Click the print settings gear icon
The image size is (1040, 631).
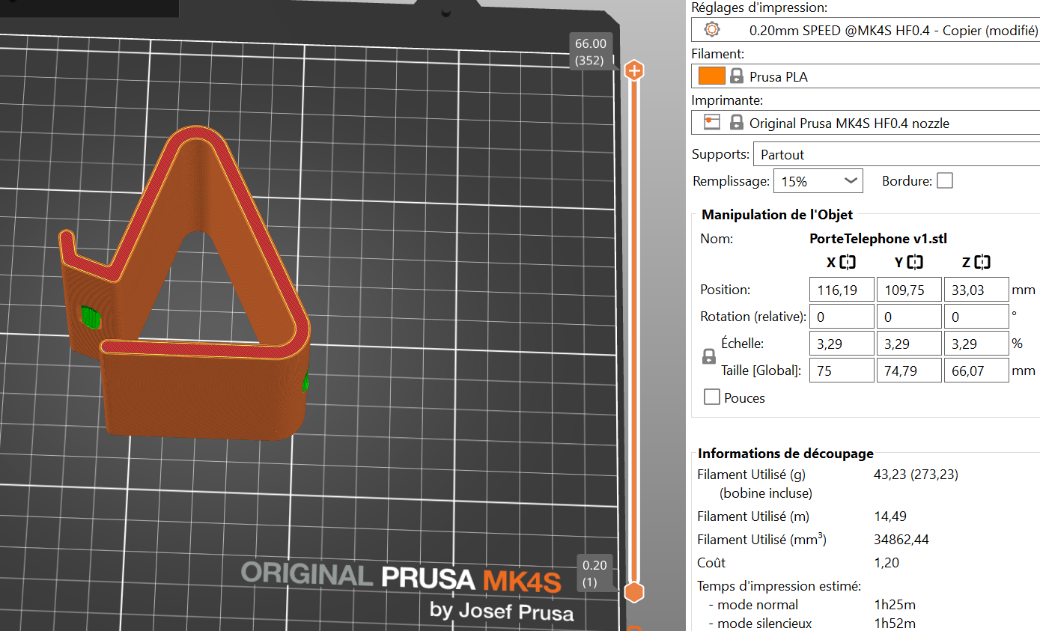(711, 30)
